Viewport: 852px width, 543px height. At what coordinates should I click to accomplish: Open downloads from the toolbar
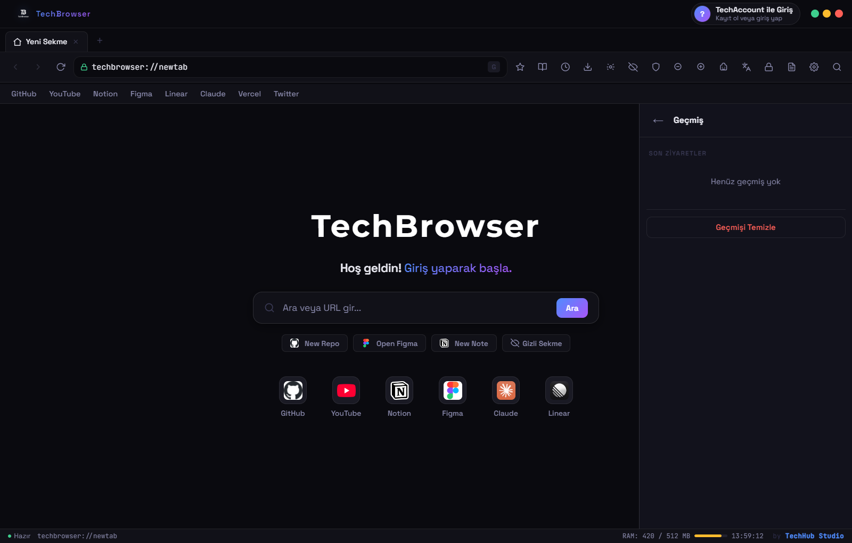coord(588,67)
